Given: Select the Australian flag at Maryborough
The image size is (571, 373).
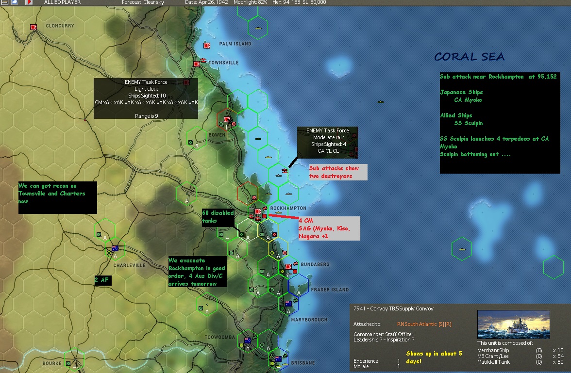Looking at the screenshot, I should click(x=288, y=304).
